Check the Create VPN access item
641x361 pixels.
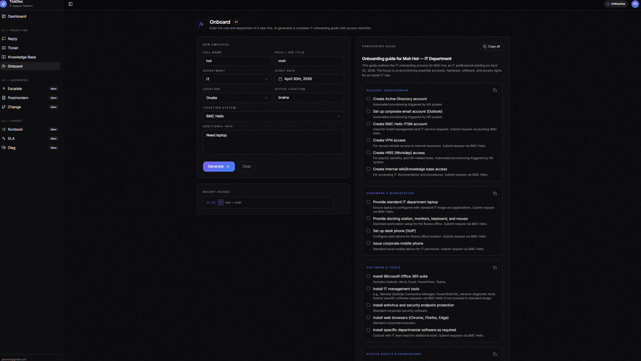pyautogui.click(x=368, y=140)
